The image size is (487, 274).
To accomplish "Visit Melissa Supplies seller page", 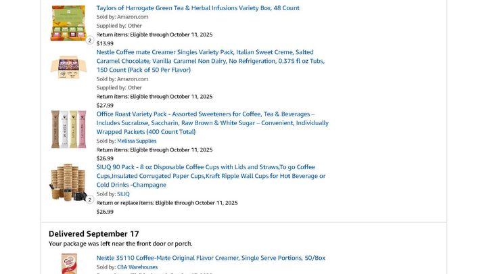I will click(x=137, y=141).
